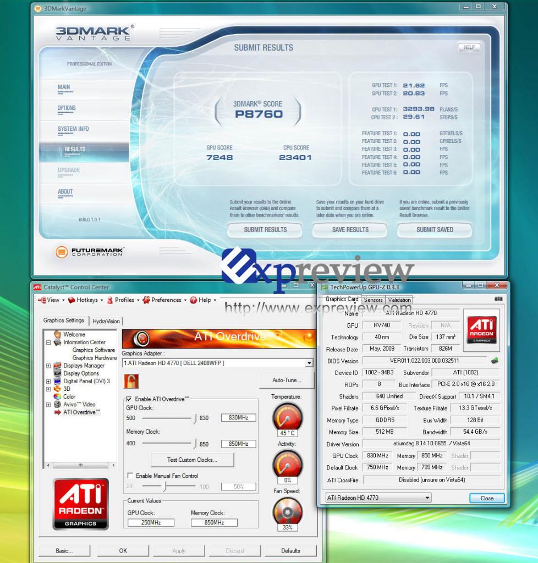Click the ATI Radeon Graphics logo in Catalyst
The height and width of the screenshot is (563, 538).
pyautogui.click(x=80, y=504)
